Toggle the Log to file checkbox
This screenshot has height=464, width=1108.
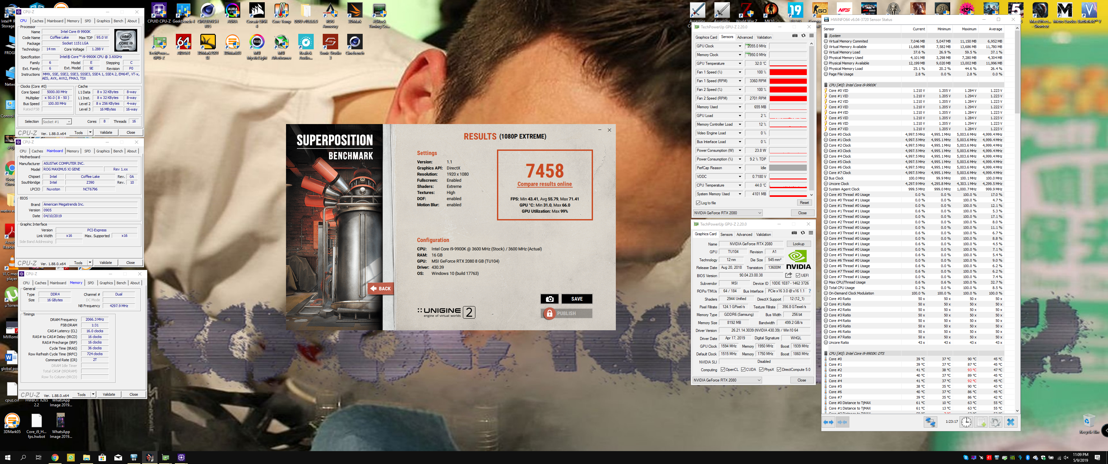pos(698,203)
